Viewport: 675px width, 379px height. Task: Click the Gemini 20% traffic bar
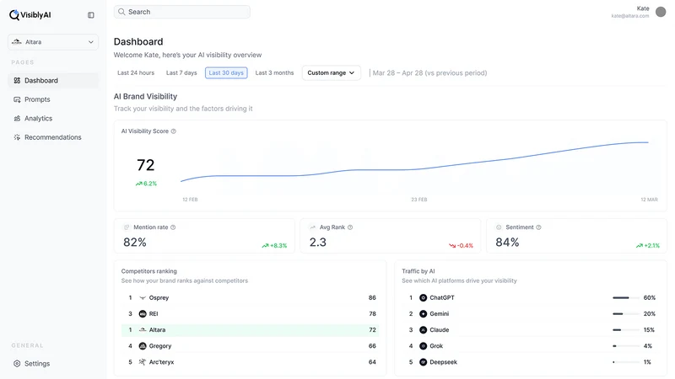[x=626, y=313]
